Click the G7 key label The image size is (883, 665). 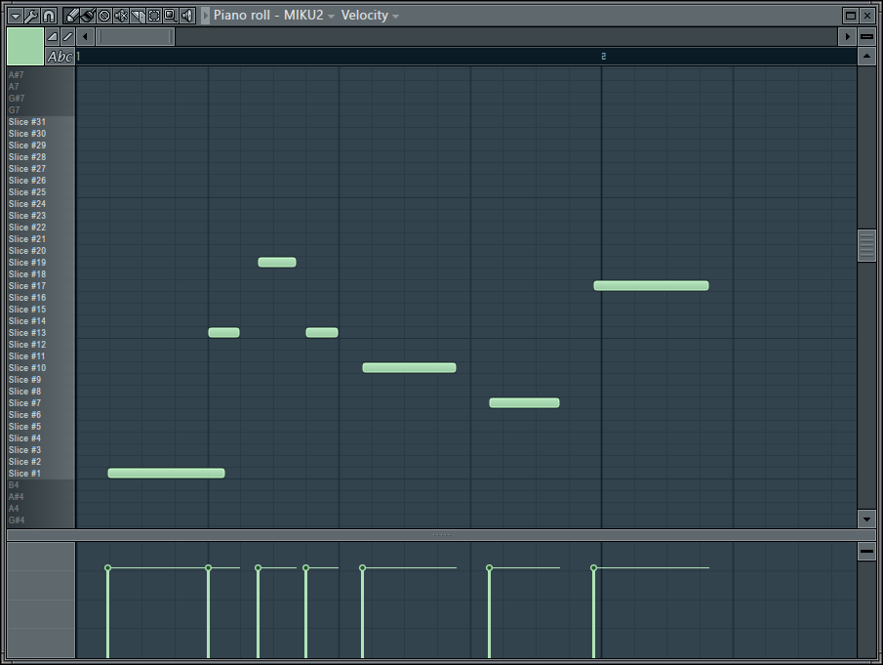[x=14, y=110]
